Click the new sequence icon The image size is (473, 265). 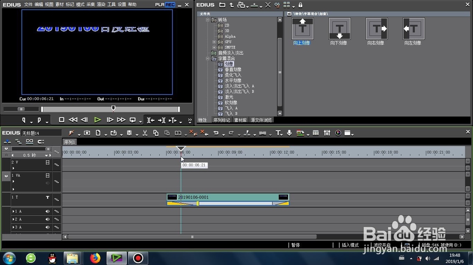98,133
